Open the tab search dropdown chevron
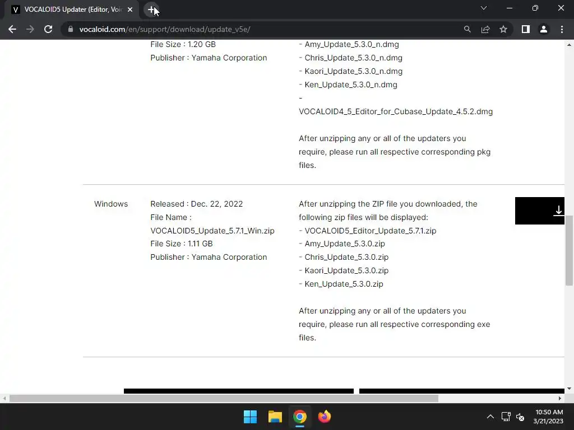 point(484,8)
